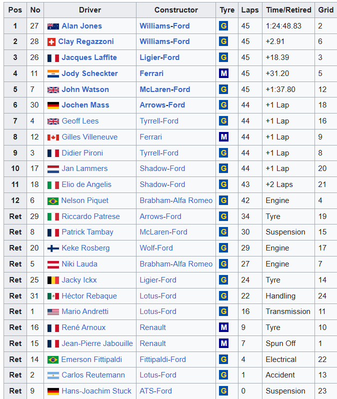
Task: Open the Geoff Lees link
Action: tap(80, 121)
